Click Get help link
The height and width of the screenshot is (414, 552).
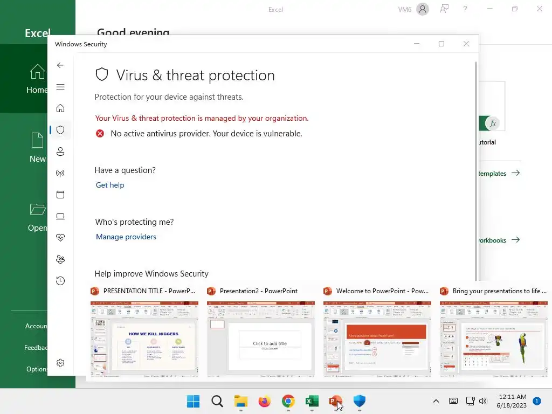[110, 185]
